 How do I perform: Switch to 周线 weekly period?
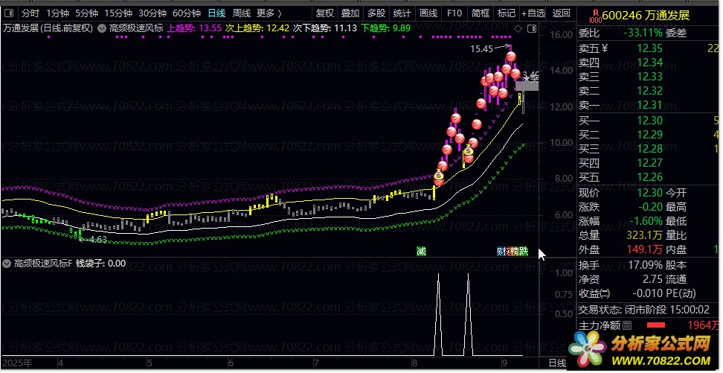pyautogui.click(x=241, y=13)
